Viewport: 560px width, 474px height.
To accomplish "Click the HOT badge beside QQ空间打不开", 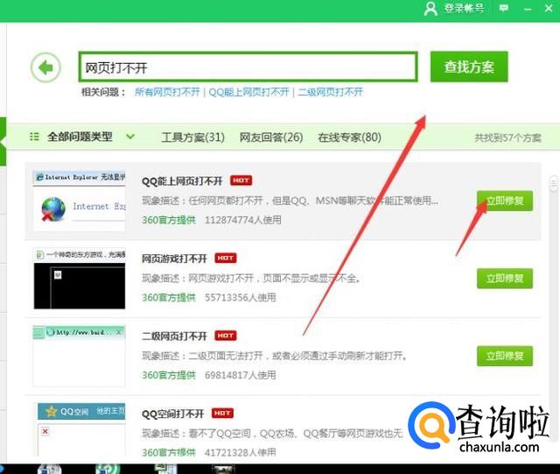I will coord(222,414).
